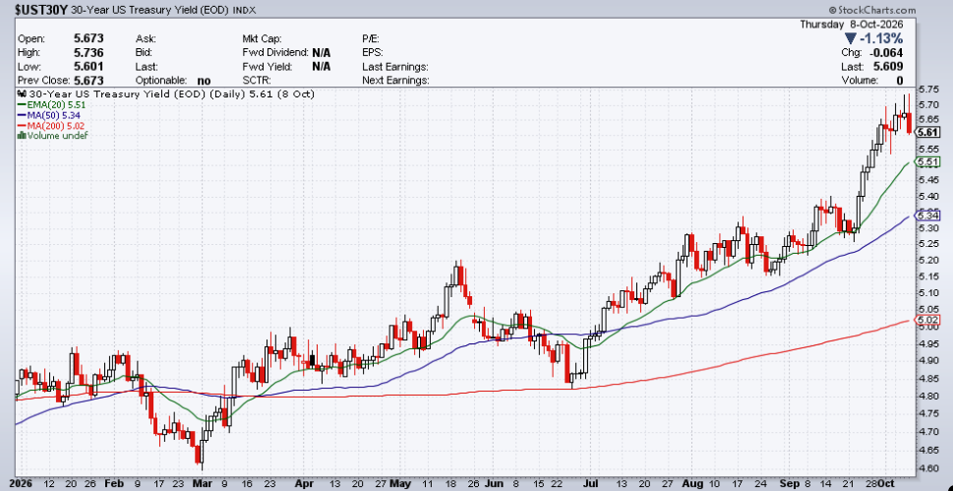The image size is (953, 491).
Task: Click the Open value 5.673
Action: (89, 38)
